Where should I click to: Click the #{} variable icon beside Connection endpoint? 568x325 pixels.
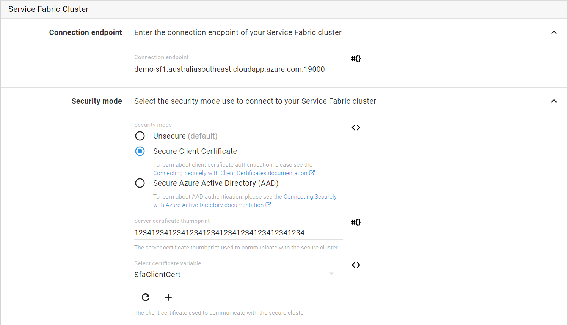(356, 58)
